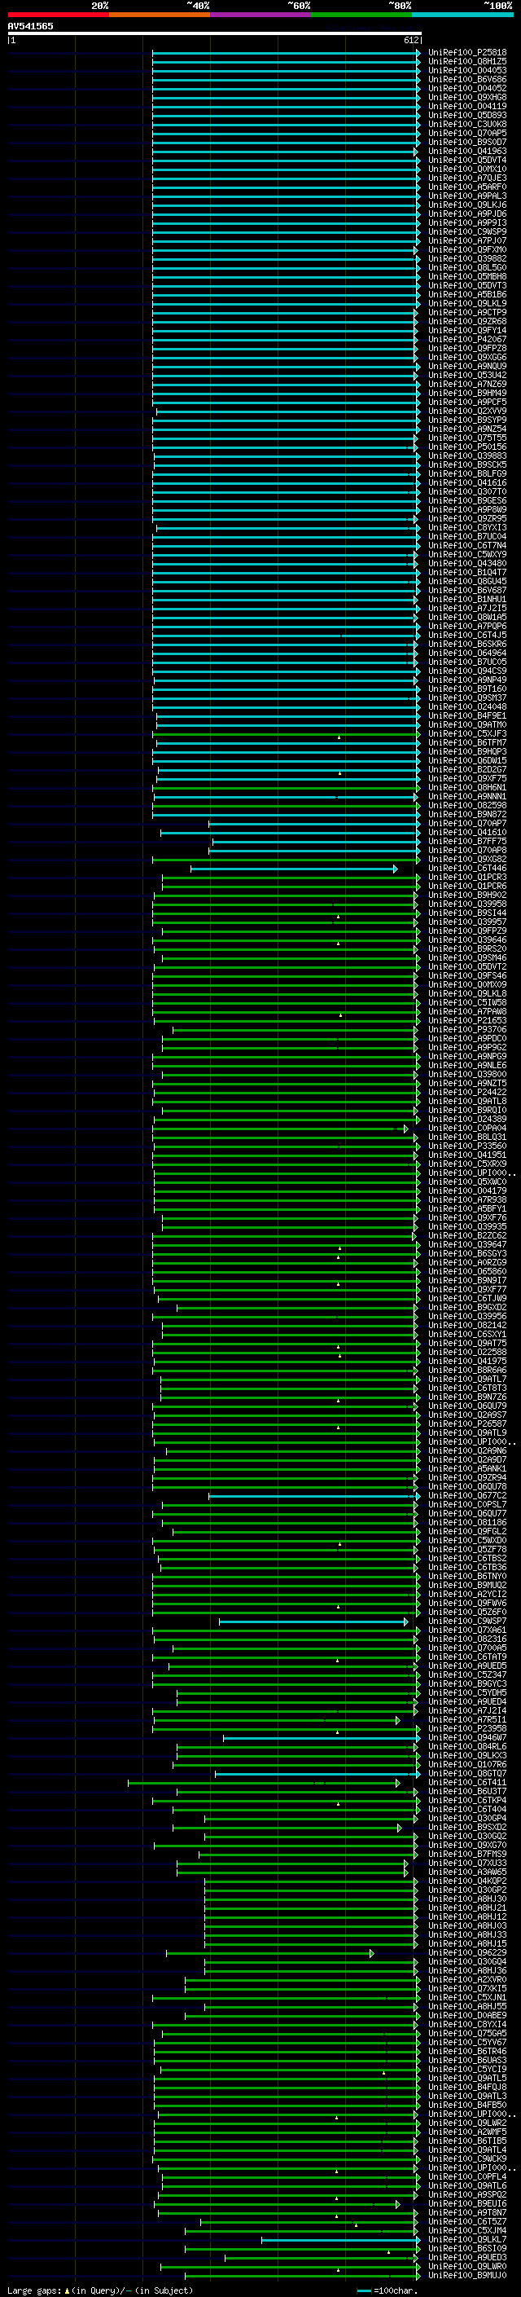Viewport: 521px width, 2297px height.
Task: Select the UniRef100_C9WCK9 label
Action: [467, 2158]
